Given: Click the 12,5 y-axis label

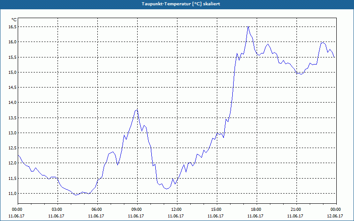Looking at the screenshot, I should point(13,148).
